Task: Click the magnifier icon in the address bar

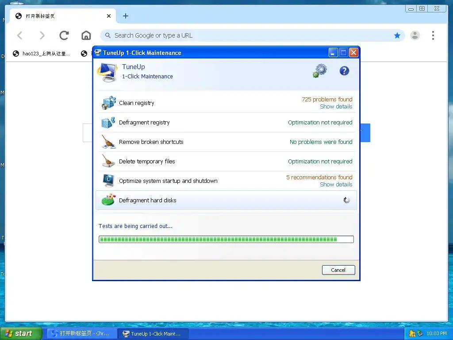Action: pyautogui.click(x=108, y=35)
